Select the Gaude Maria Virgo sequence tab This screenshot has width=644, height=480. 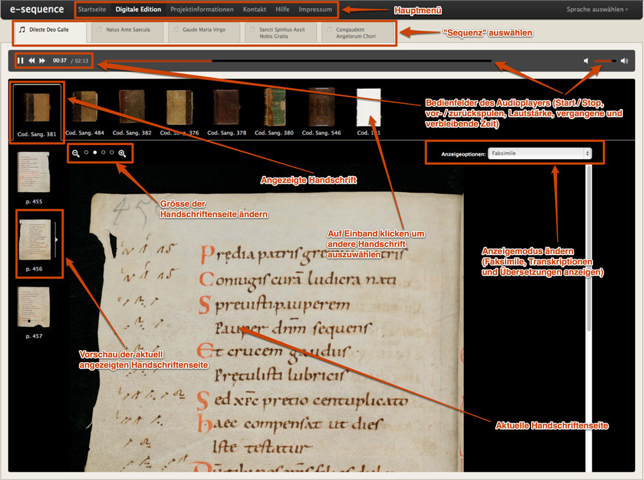point(204,32)
